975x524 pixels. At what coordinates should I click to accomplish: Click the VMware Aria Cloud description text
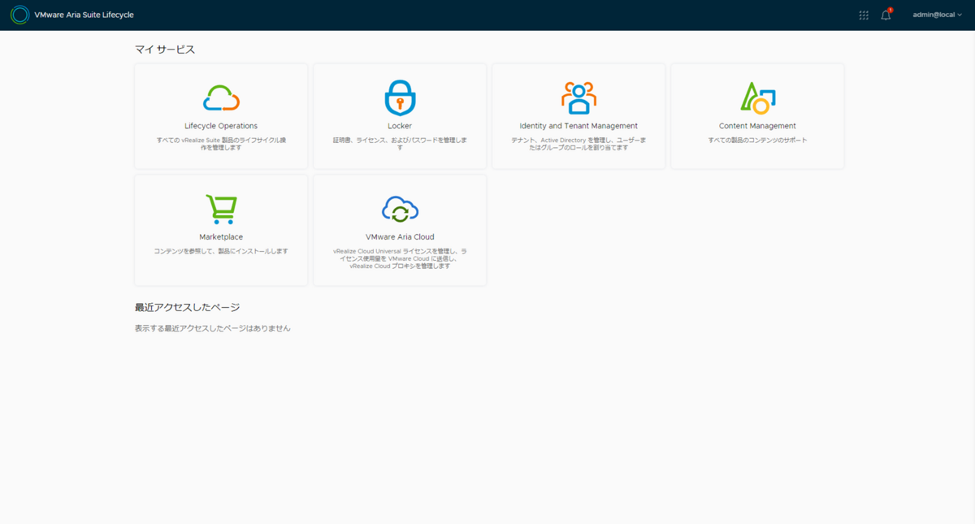pyautogui.click(x=400, y=258)
